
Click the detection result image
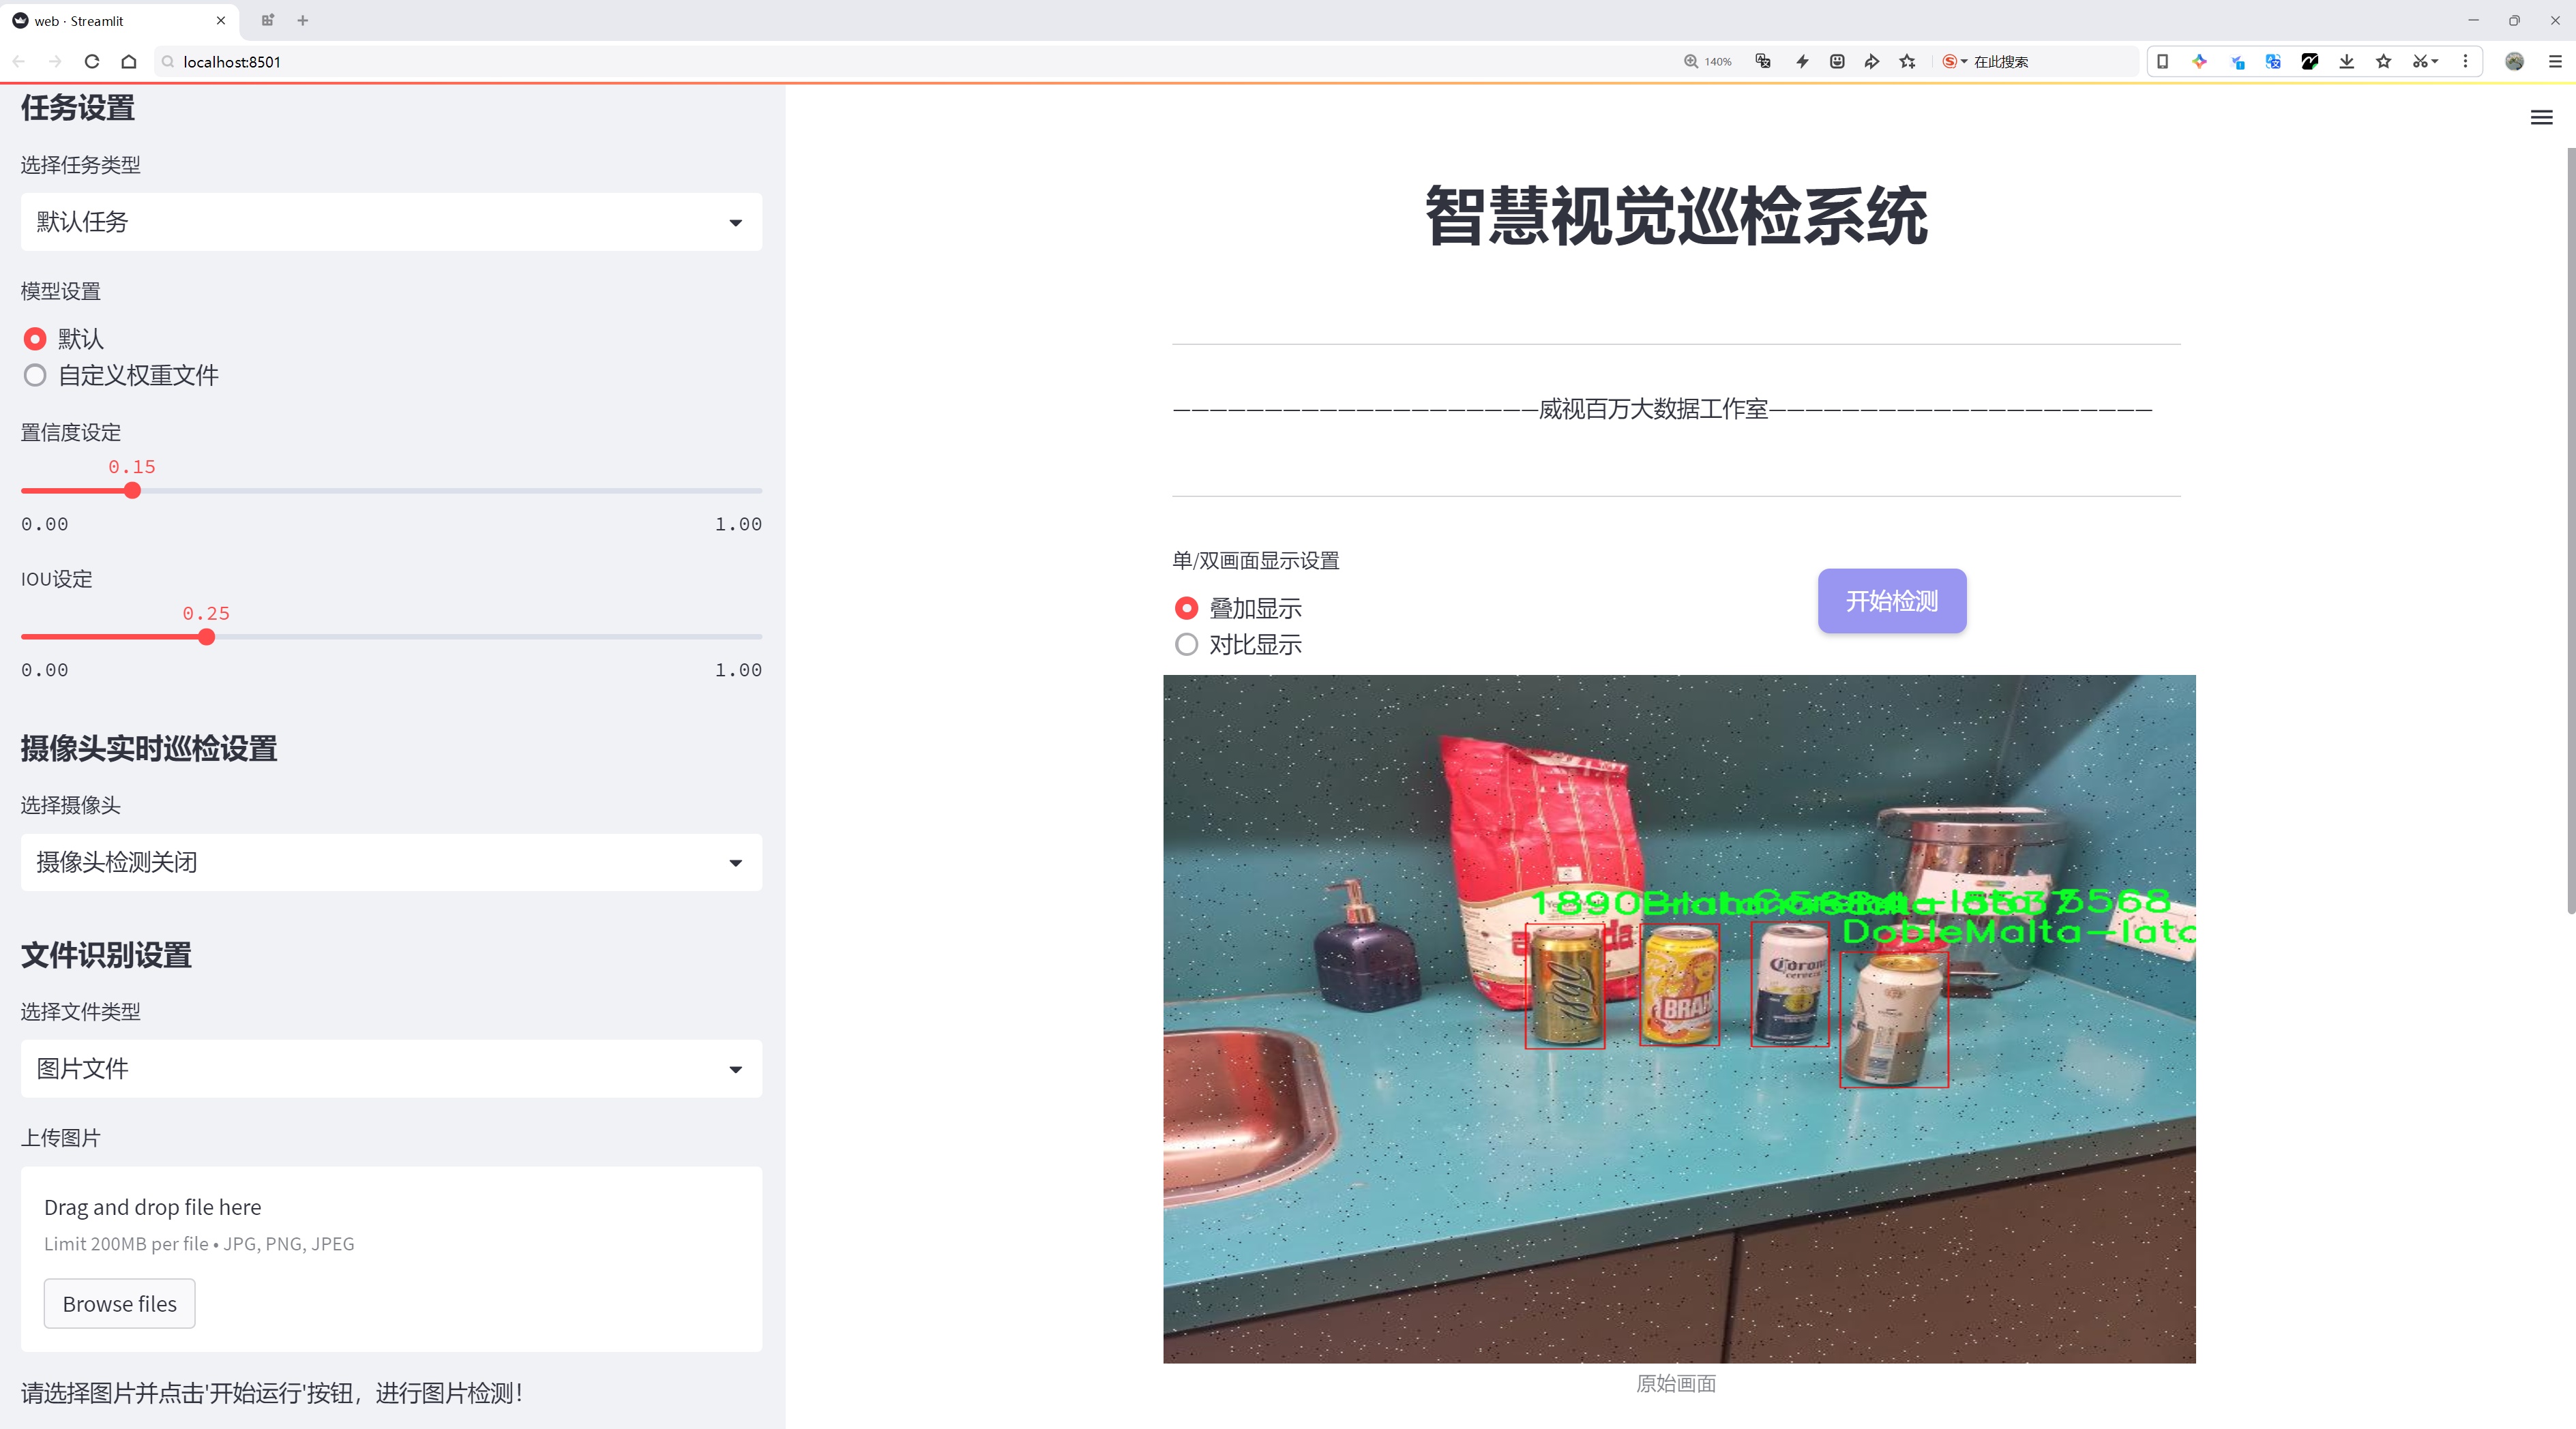pos(1679,1019)
